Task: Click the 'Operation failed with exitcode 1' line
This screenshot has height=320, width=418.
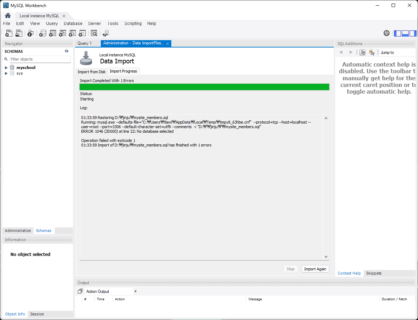Action: point(108,140)
